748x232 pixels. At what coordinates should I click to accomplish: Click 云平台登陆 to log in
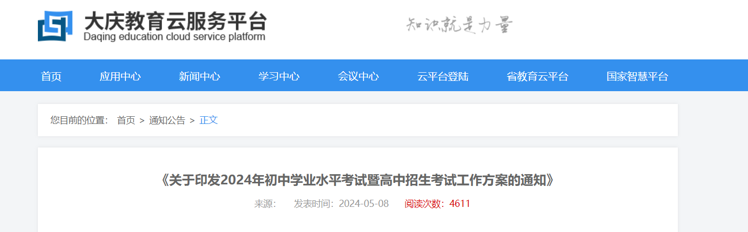coord(443,77)
